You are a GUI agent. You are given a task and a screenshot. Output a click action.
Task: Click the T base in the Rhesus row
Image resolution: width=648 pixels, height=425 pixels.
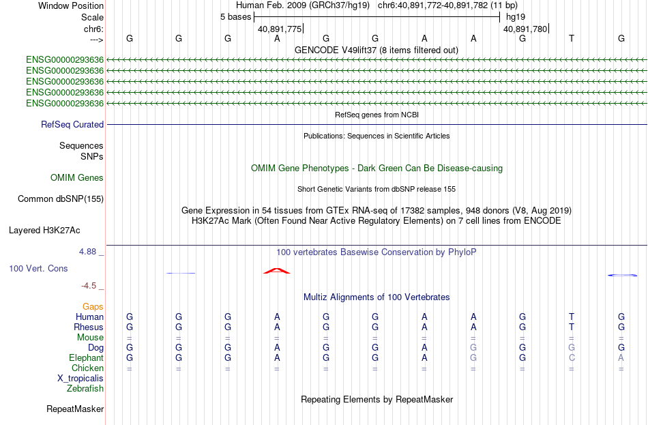pyautogui.click(x=572, y=327)
